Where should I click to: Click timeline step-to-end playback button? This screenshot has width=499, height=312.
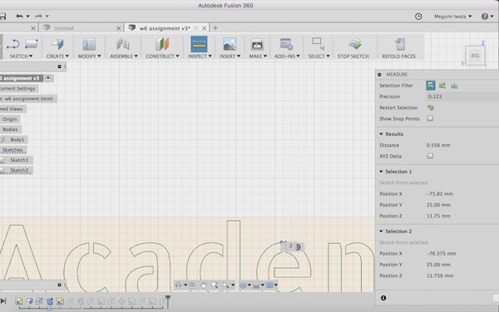click(2, 301)
